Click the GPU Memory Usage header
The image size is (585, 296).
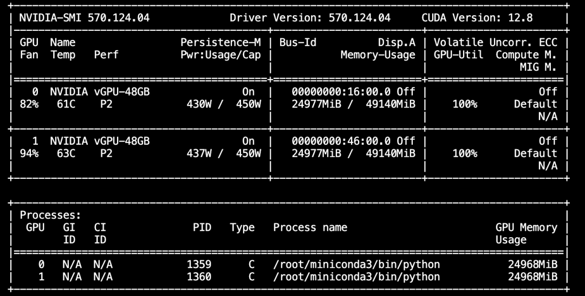(526, 233)
